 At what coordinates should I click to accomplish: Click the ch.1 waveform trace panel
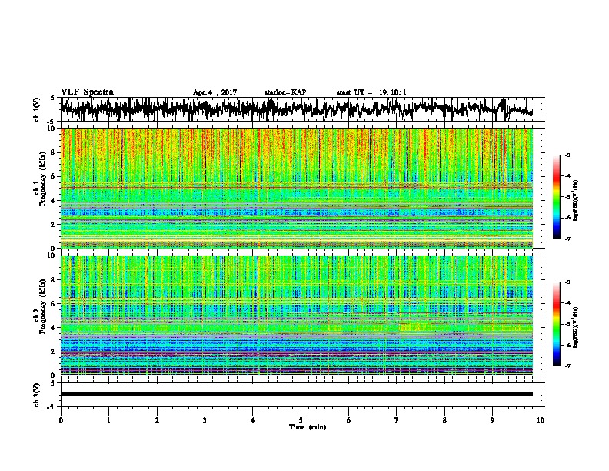(x=301, y=109)
